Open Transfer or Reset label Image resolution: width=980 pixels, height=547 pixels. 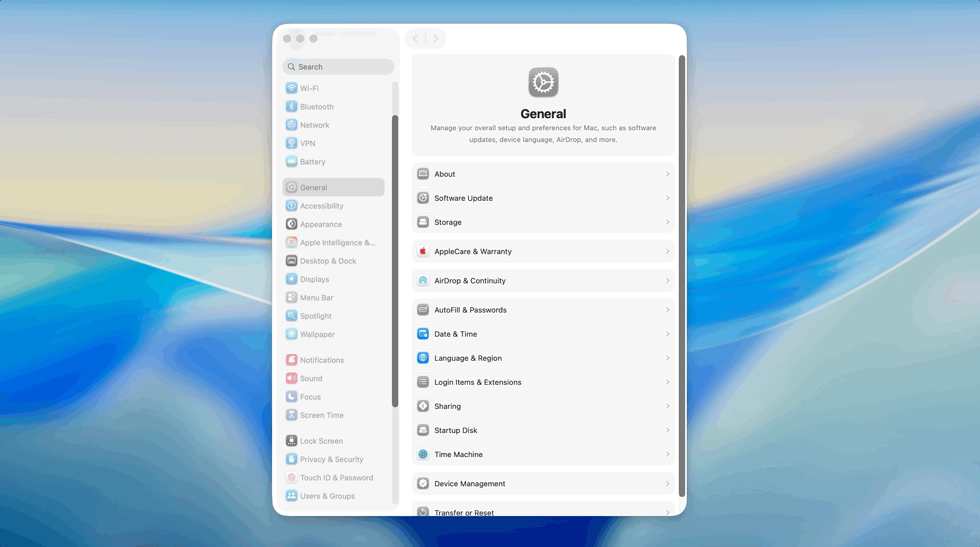coord(464,513)
